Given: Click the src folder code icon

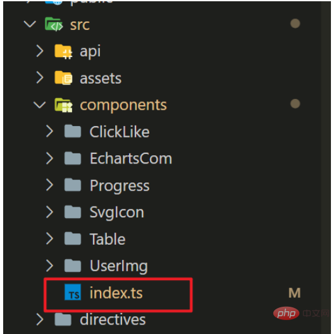Looking at the screenshot, I should 54,24.
